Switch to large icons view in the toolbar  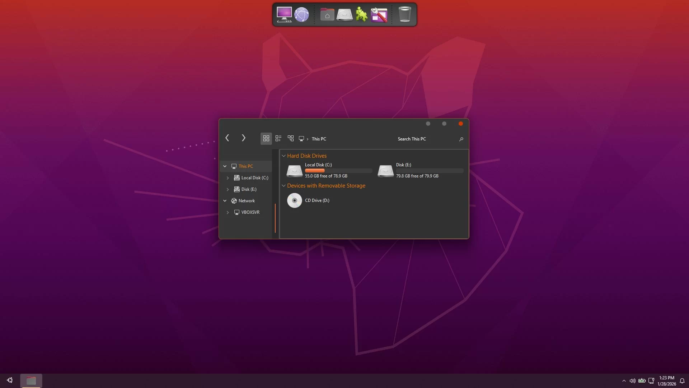click(266, 138)
